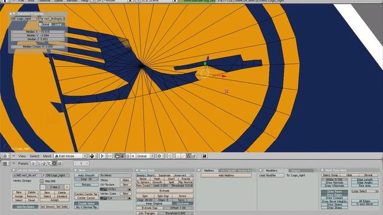
Task: Switch to Editing context in Panels header
Action: click(54, 164)
